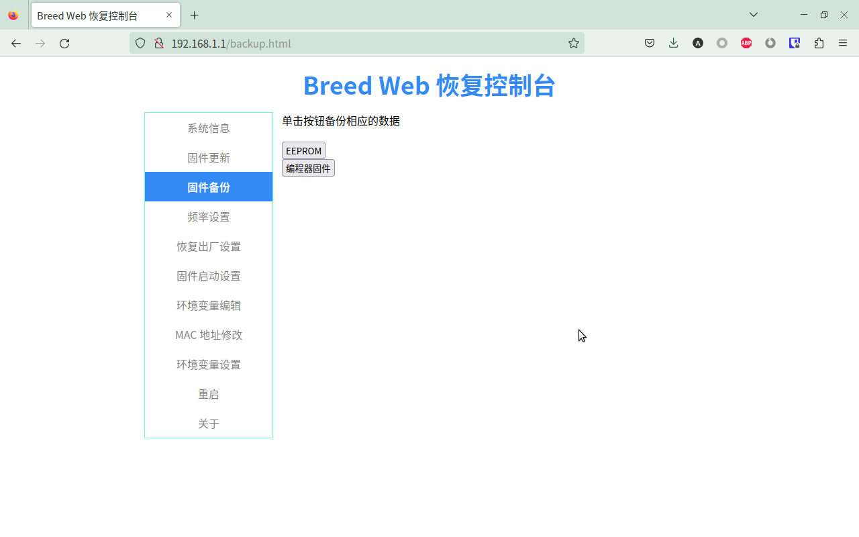The width and height of the screenshot is (859, 537).
Task: Open the Extensions puzzle piece icon
Action: pyautogui.click(x=819, y=43)
